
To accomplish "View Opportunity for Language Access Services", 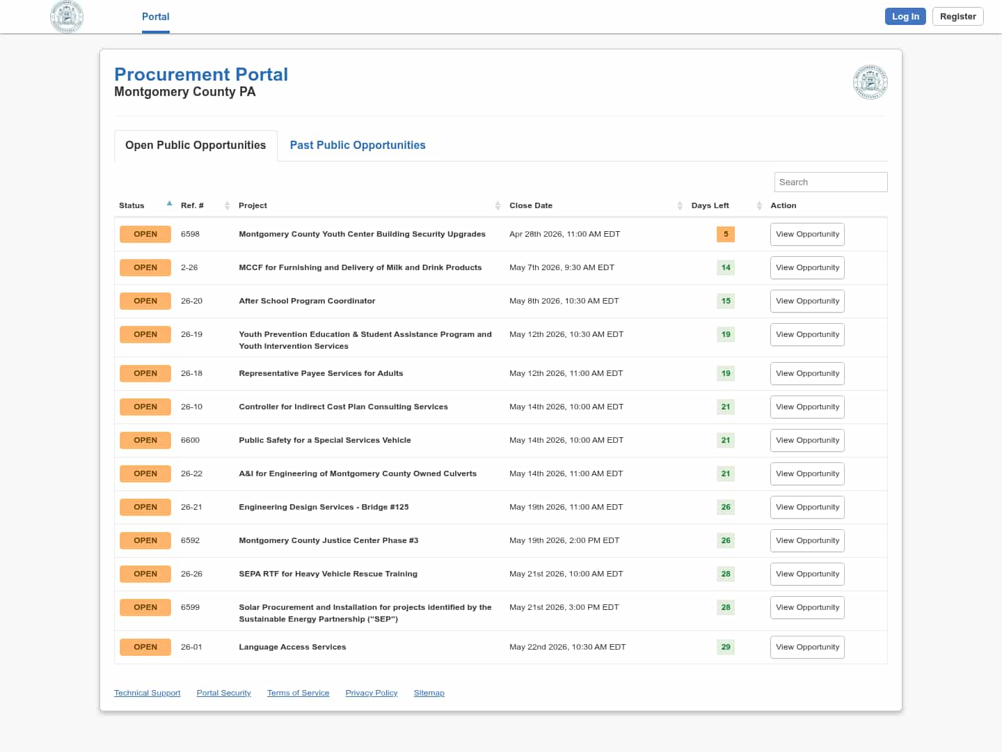I will (x=807, y=648).
